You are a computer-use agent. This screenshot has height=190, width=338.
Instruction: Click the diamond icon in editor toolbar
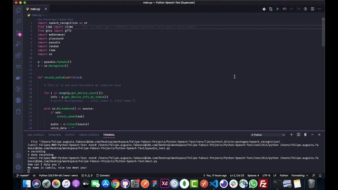(264, 9)
